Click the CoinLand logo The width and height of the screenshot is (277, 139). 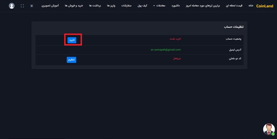pos(264,6)
